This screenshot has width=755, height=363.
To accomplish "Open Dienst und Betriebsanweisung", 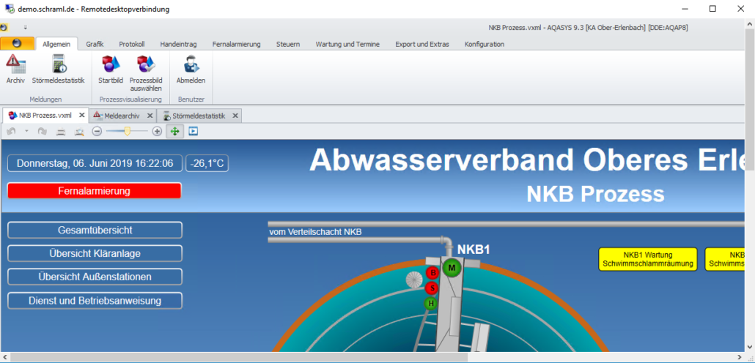I will click(95, 301).
